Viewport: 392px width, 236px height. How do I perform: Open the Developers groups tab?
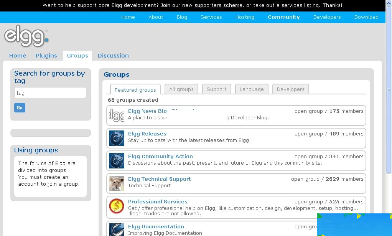click(x=290, y=89)
